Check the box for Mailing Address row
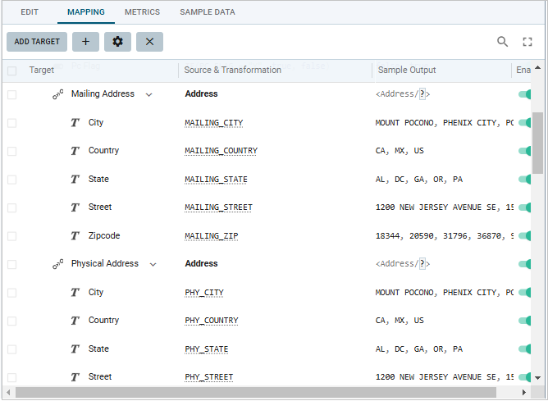 11,95
